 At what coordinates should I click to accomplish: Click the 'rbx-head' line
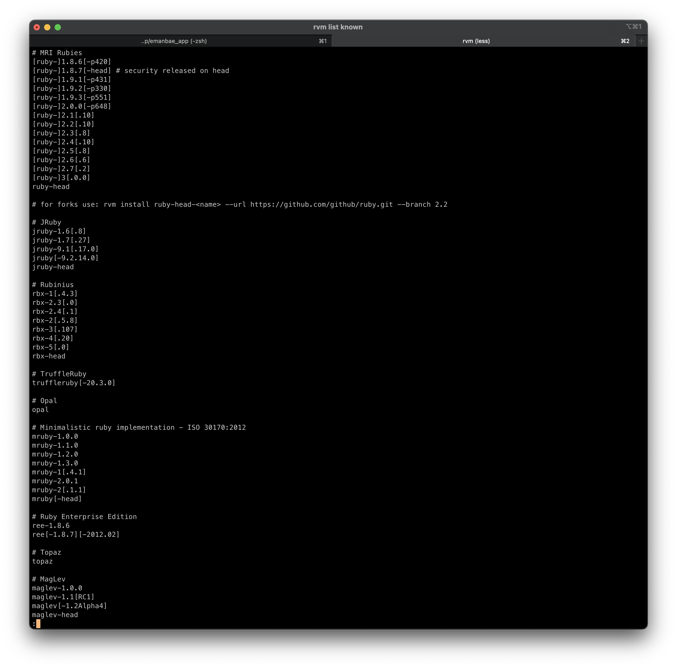point(49,357)
